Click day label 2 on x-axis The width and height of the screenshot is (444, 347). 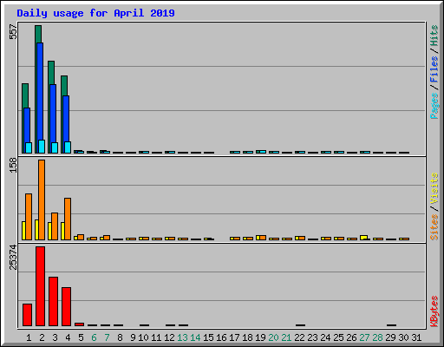click(42, 337)
